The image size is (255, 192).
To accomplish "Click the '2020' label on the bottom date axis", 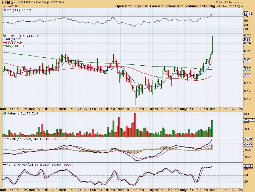I will point(62,190).
